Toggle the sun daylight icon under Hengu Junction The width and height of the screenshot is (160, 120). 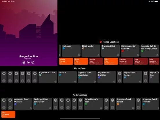[x=28, y=62]
